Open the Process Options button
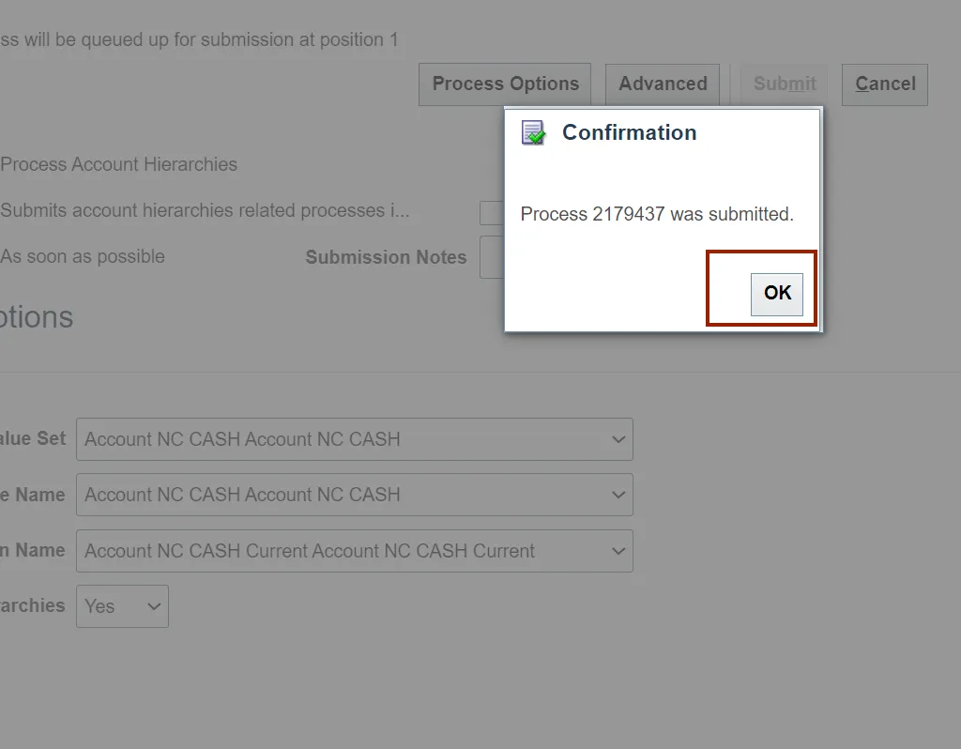 pyautogui.click(x=505, y=84)
